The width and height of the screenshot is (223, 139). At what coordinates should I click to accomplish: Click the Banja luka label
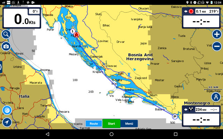[145, 27]
